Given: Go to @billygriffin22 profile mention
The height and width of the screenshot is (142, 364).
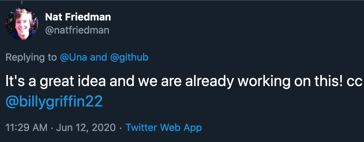Looking at the screenshot, I should [54, 102].
